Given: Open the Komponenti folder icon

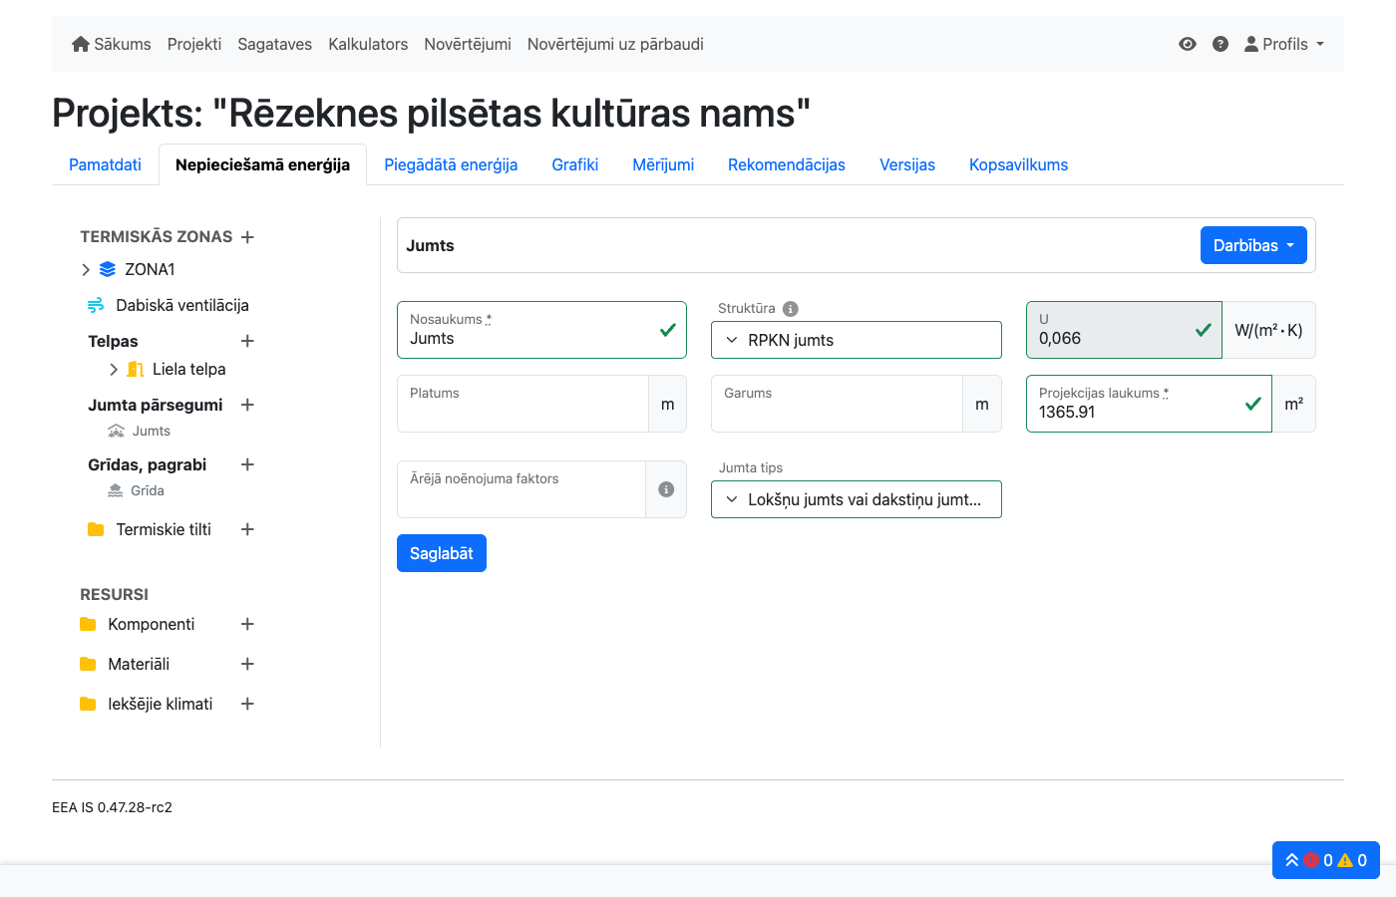Looking at the screenshot, I should 88,624.
